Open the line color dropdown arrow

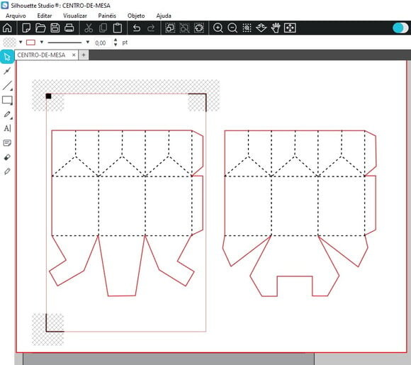tap(41, 43)
